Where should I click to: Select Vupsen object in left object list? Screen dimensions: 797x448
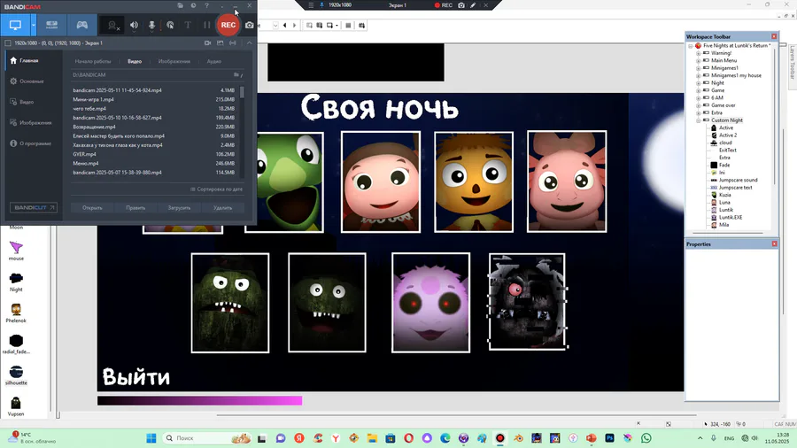(x=16, y=406)
